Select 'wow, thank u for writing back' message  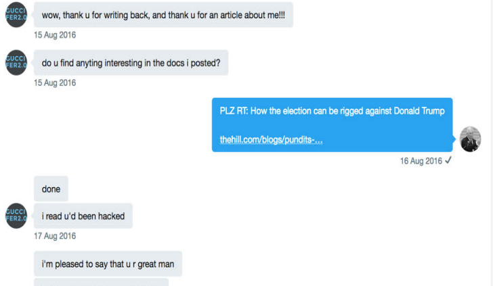[x=163, y=15]
